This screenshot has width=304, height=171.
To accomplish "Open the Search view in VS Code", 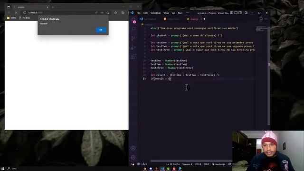I will click(133, 29).
